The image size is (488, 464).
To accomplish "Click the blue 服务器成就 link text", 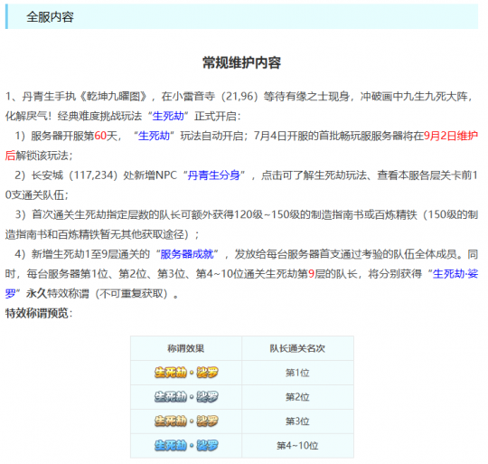I will [187, 254].
